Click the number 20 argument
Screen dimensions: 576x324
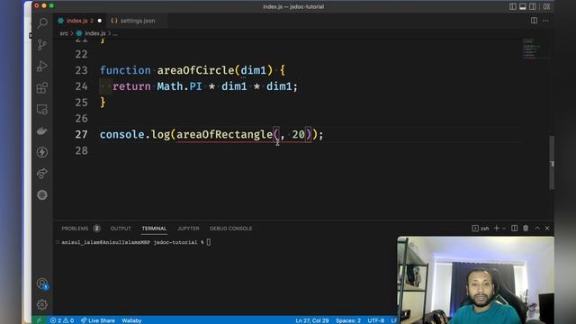point(298,134)
